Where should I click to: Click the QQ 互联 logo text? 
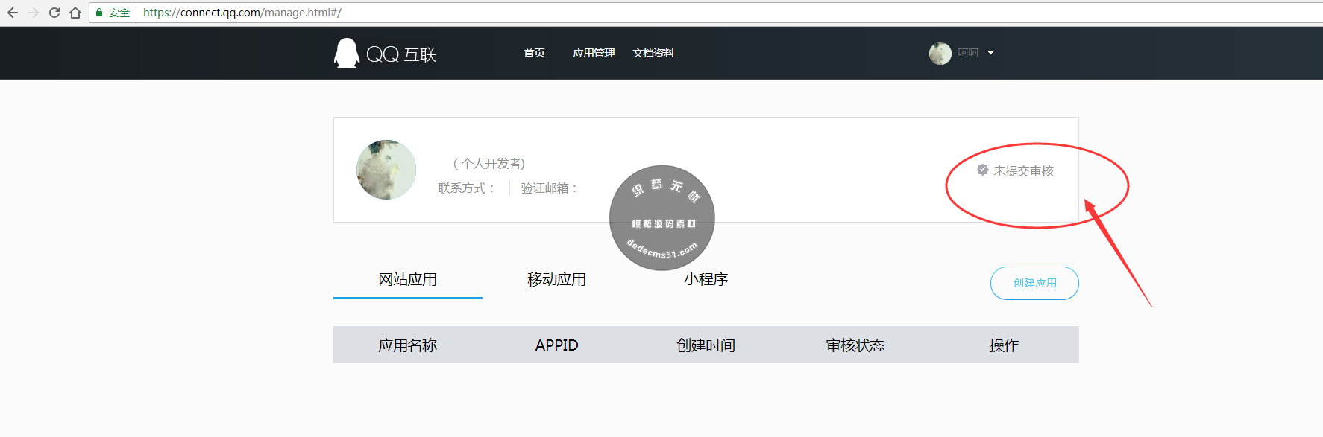401,54
